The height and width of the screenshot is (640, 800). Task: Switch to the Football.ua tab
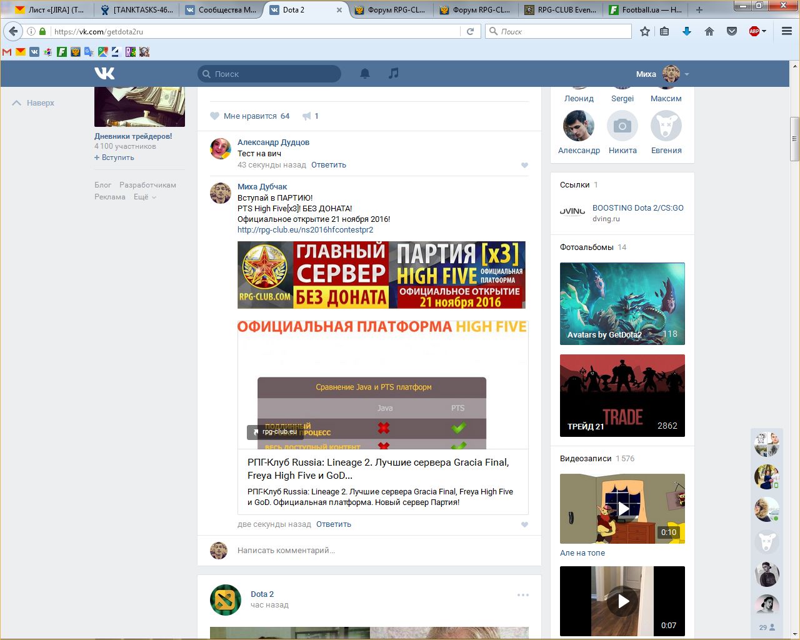coord(646,9)
